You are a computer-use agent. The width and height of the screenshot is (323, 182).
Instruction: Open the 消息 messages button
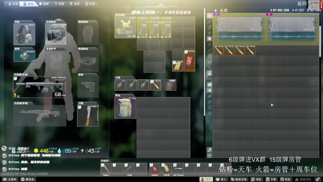point(286,179)
